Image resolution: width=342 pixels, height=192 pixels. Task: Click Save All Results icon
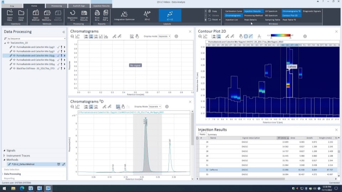pyautogui.click(x=84, y=15)
